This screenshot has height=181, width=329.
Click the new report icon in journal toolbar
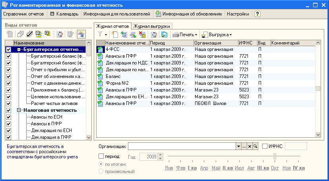tap(115, 35)
